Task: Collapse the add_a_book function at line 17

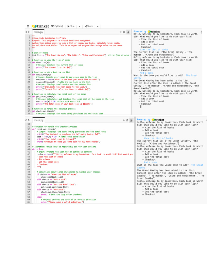Action: coord(31,75)
